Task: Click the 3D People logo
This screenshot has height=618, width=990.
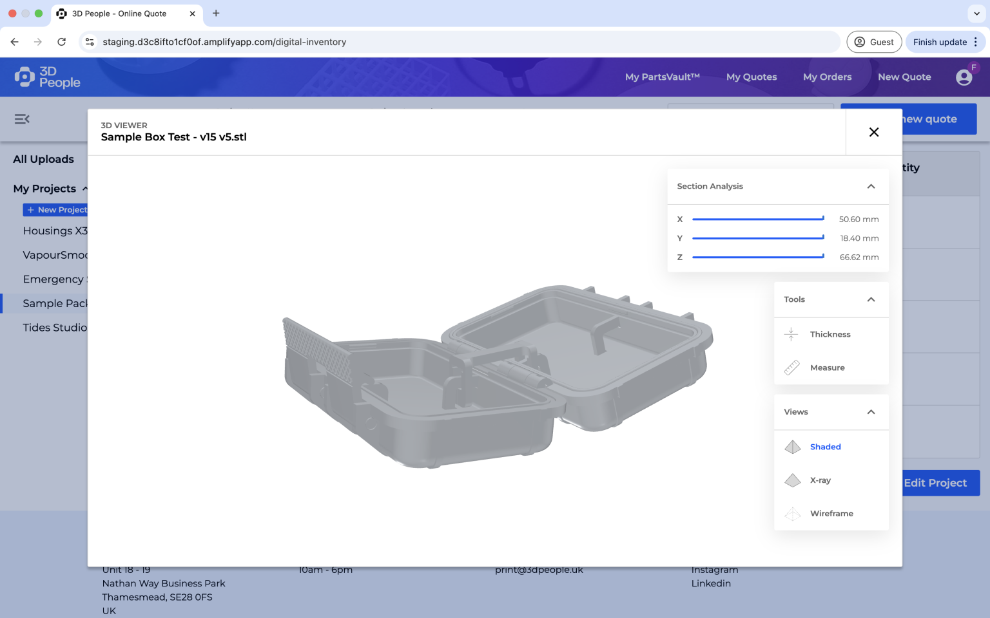Action: [48, 77]
